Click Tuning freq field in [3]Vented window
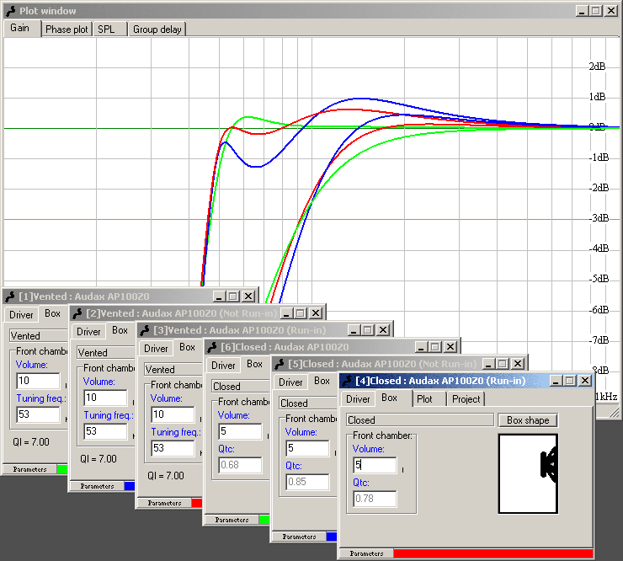This screenshot has height=561, width=623. 173,448
